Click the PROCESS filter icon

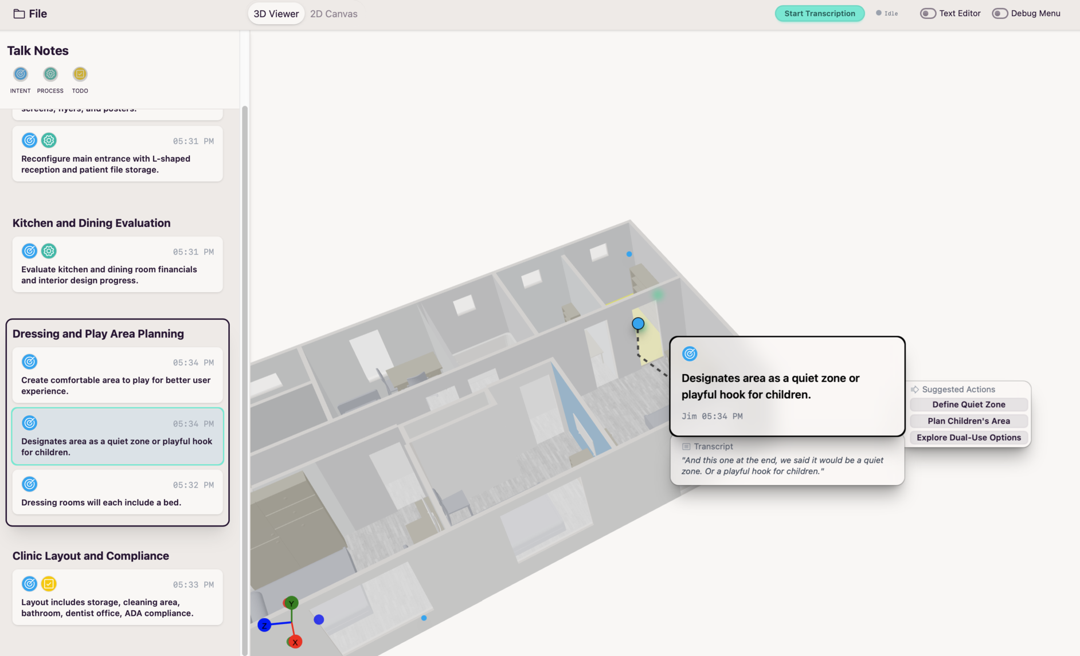[50, 74]
